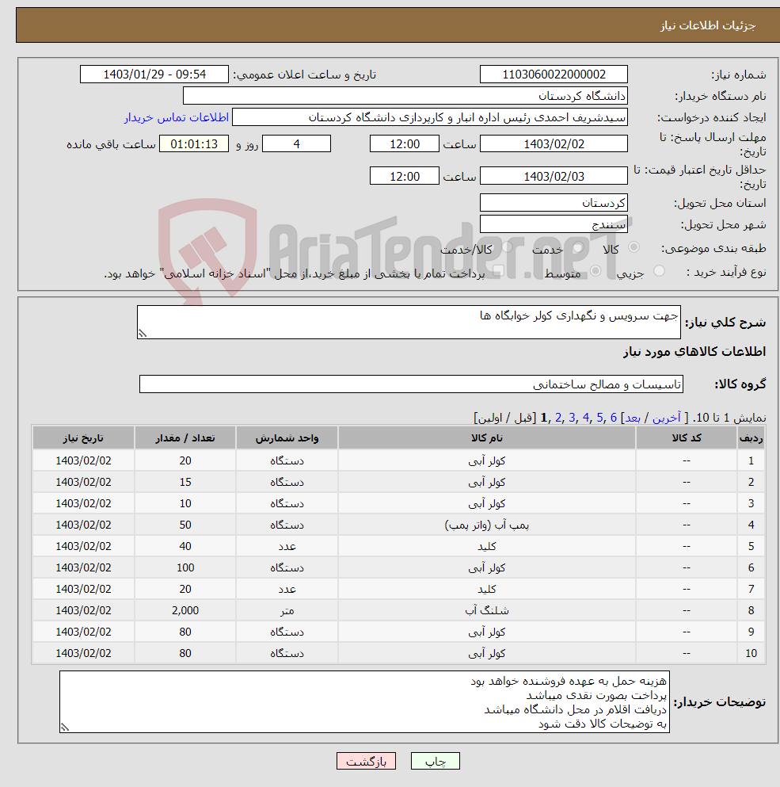
Task: Click the remaining days field showing 4
Action: 296,144
